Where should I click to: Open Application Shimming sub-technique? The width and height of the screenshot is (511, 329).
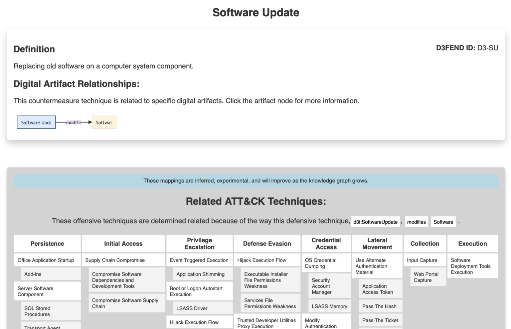click(x=200, y=274)
